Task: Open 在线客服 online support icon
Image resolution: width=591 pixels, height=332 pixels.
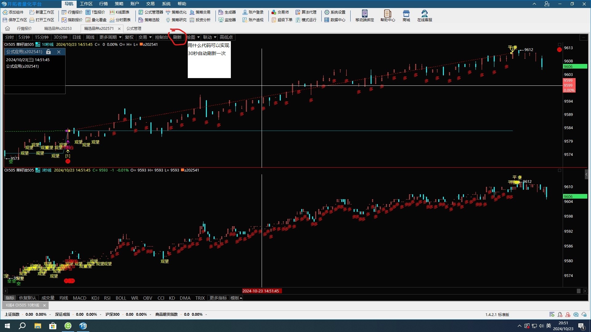Action: (425, 14)
